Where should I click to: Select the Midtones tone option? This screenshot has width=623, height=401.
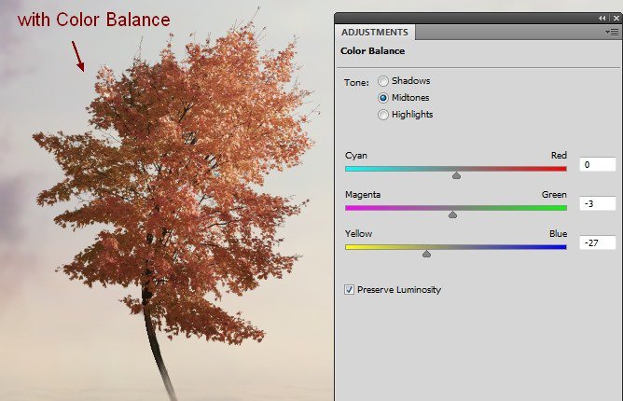click(383, 98)
